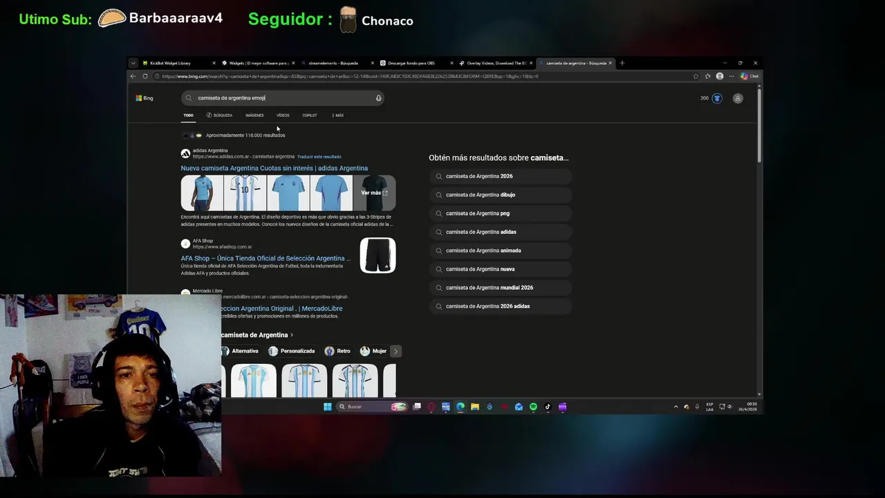Open the Bing account profile icon
The height and width of the screenshot is (498, 885).
[x=738, y=98]
